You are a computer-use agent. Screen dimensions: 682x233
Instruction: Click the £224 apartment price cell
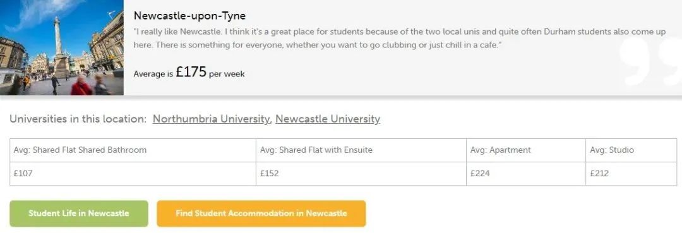(x=526, y=174)
